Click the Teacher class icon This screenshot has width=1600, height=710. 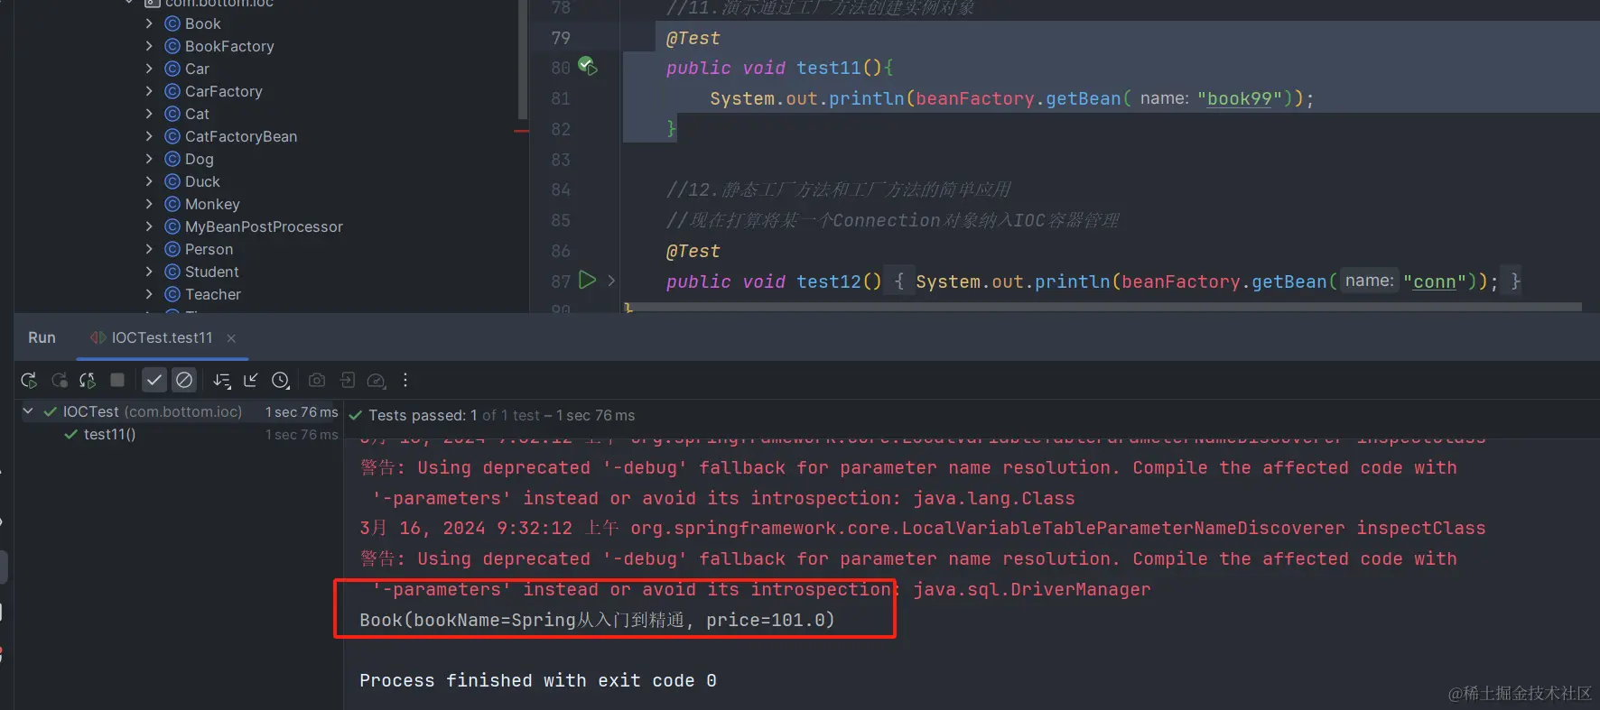pos(172,294)
